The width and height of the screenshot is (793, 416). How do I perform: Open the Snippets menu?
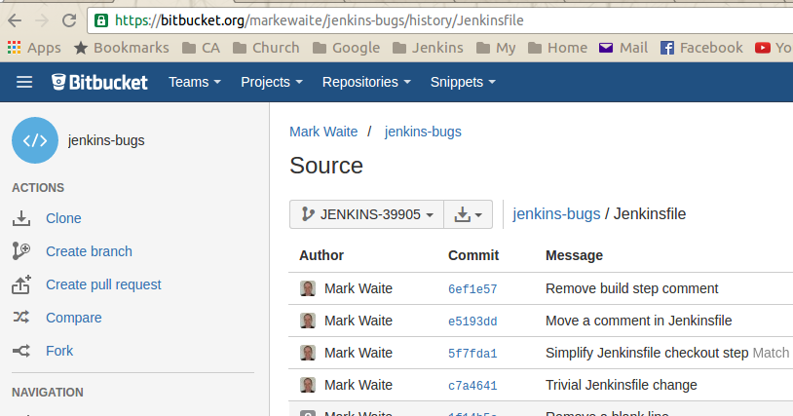point(463,82)
